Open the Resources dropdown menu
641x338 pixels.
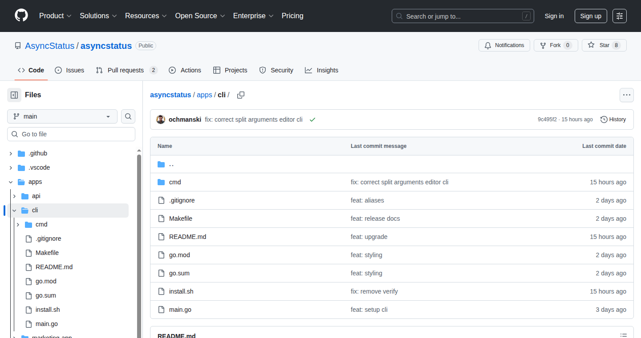146,16
